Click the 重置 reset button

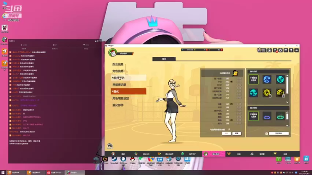pos(237,133)
